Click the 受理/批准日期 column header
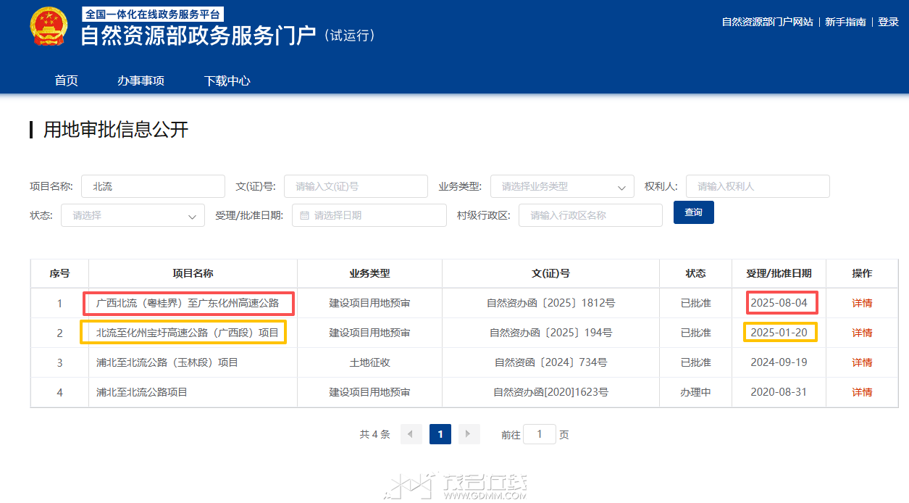 click(779, 273)
